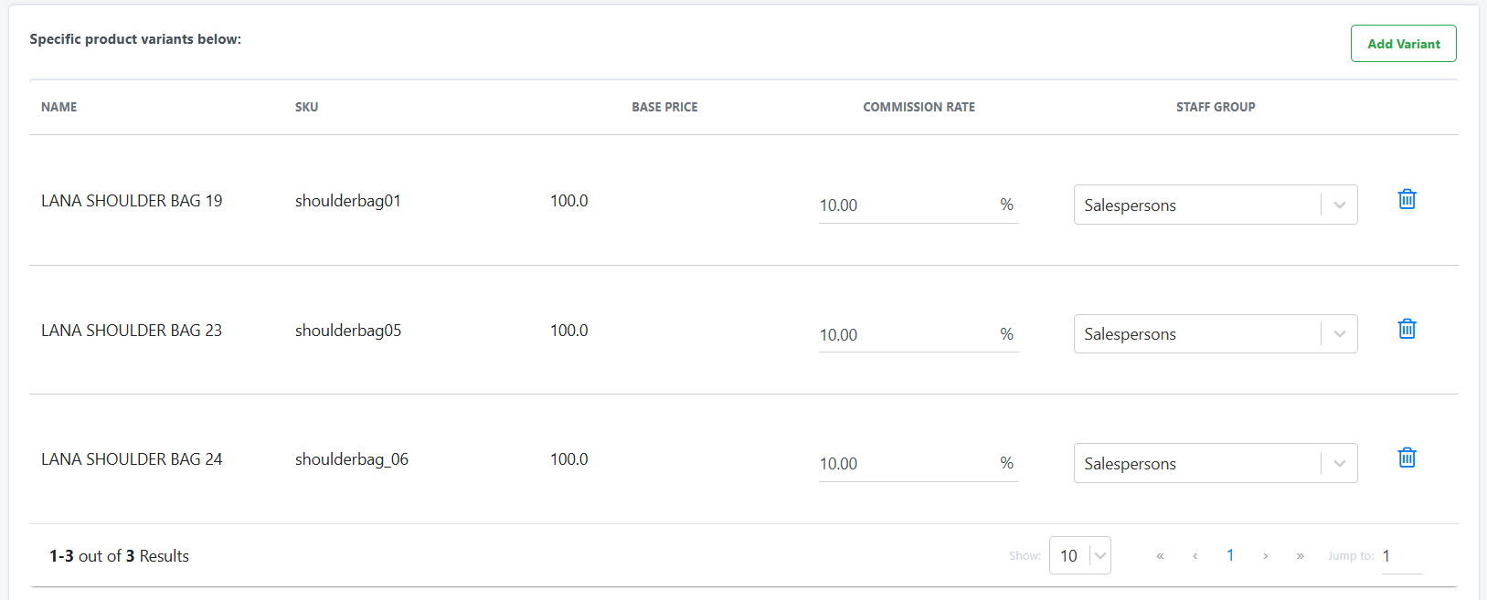Go to last page of results
This screenshot has width=1487, height=600.
[1300, 555]
